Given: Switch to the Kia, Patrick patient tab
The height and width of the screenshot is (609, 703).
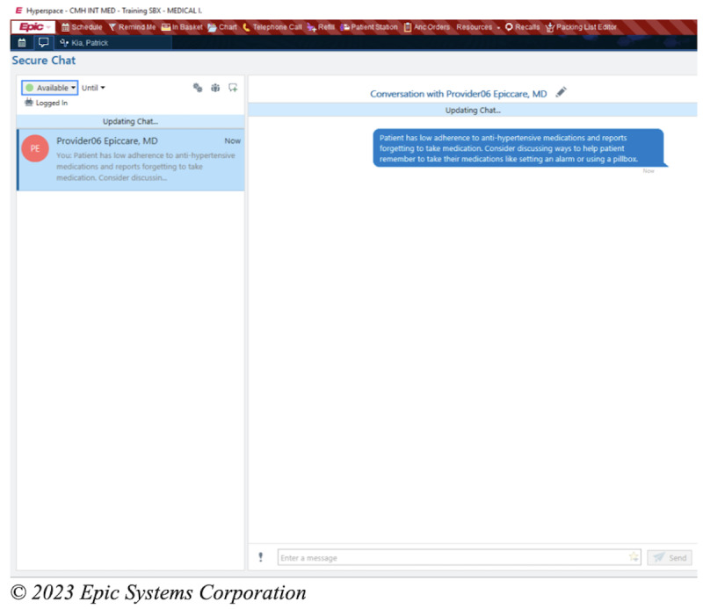Looking at the screenshot, I should click(84, 41).
